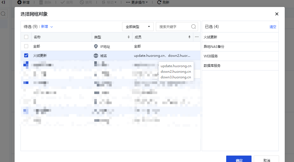Toggle the select-all checkbox in table header
Screen dimensions: 294x162
click(26, 37)
